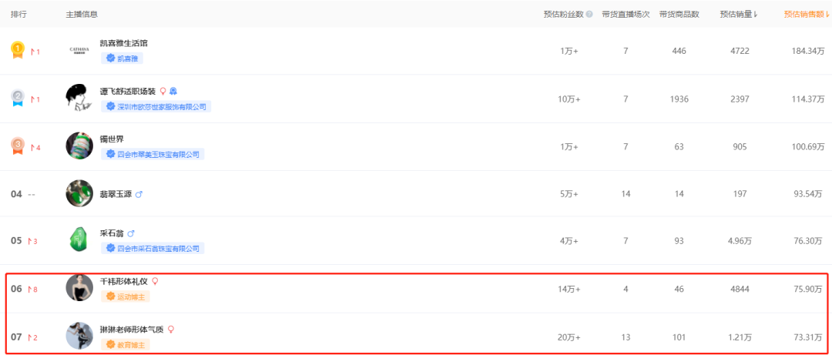Click the male icon beside 采石翁
The height and width of the screenshot is (355, 832).
coord(131,233)
